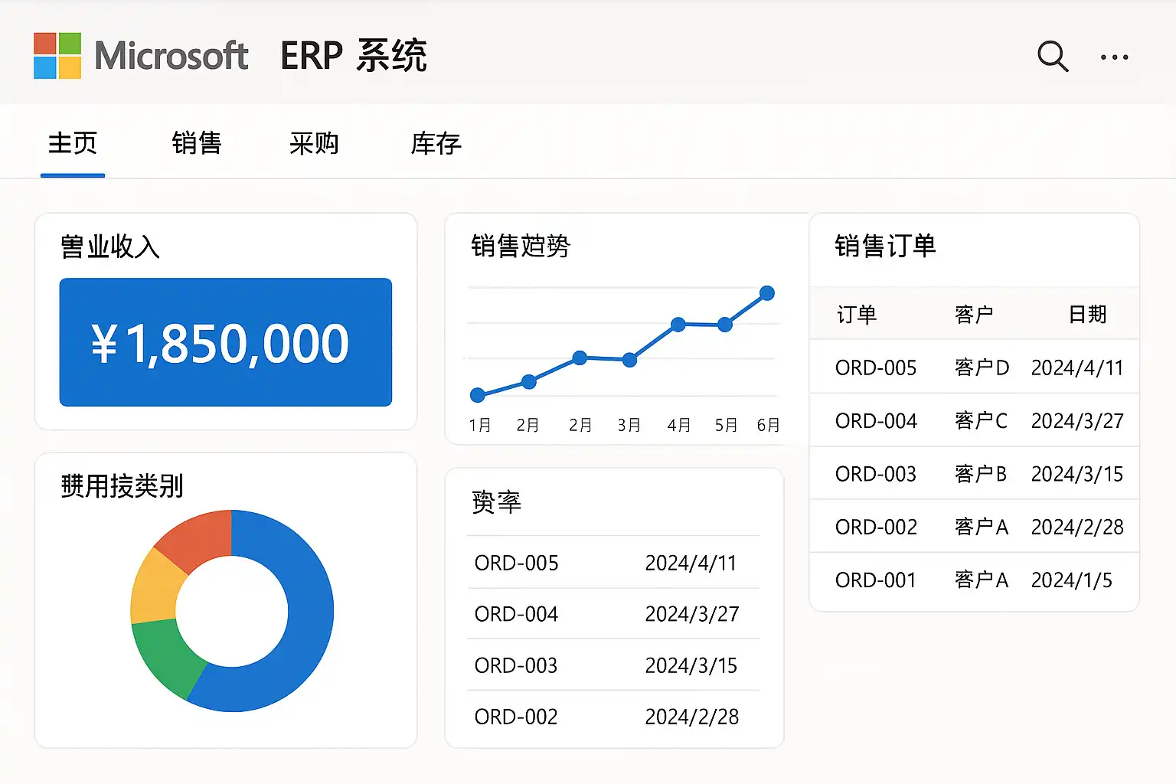
Task: Click 客户C in the sales orders table
Action: pos(981,421)
